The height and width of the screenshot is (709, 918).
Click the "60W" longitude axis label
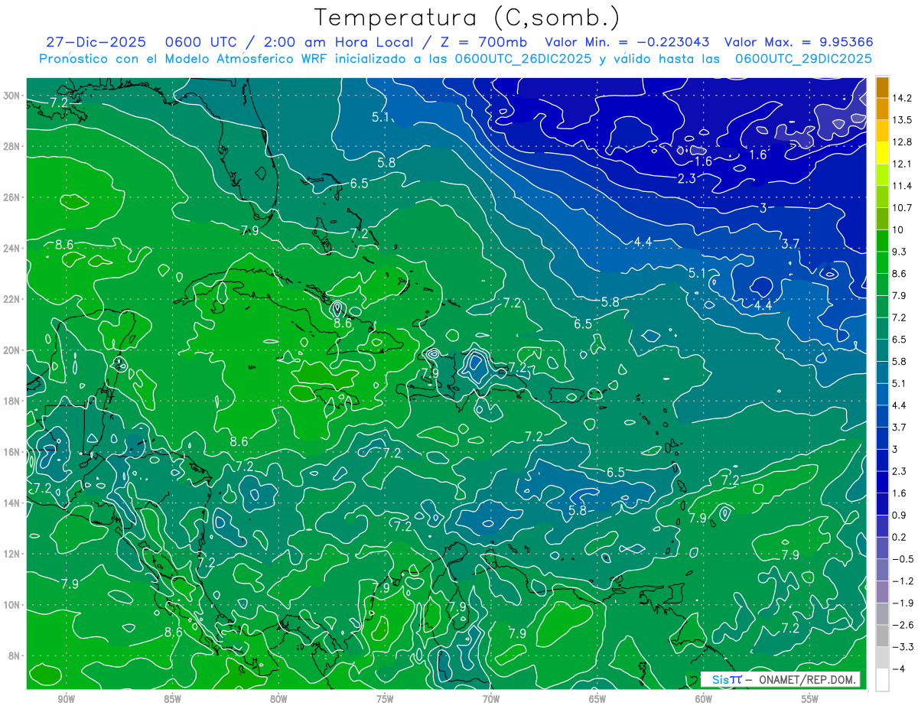[x=704, y=699]
